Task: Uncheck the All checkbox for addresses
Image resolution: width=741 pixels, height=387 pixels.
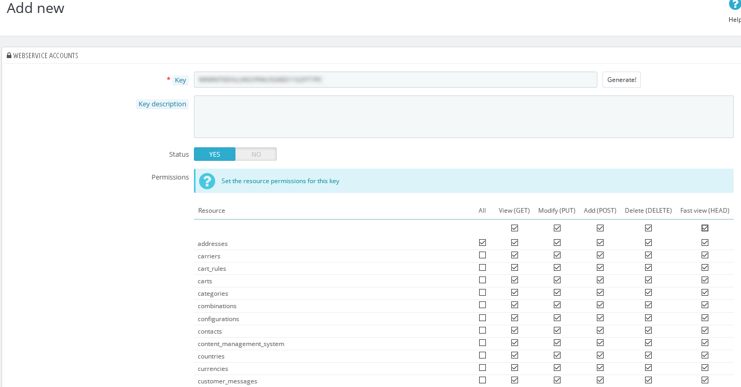Action: click(482, 242)
